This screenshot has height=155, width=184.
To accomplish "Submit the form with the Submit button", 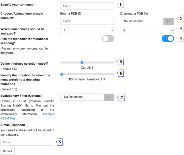I will tap(7, 151).
